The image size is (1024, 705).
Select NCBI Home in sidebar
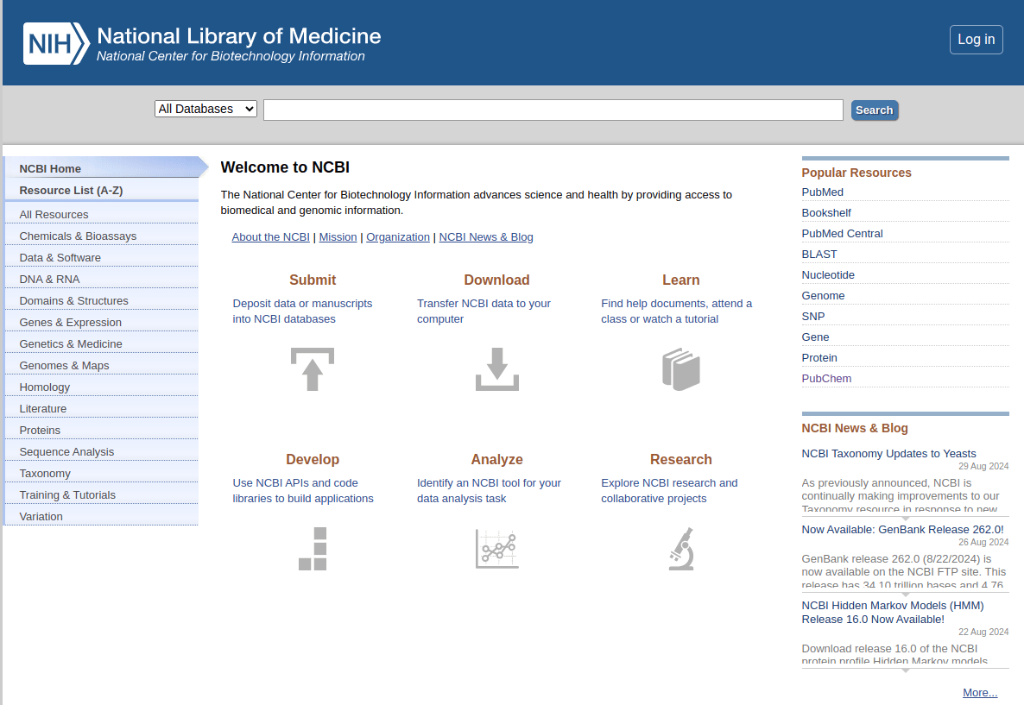(101, 168)
